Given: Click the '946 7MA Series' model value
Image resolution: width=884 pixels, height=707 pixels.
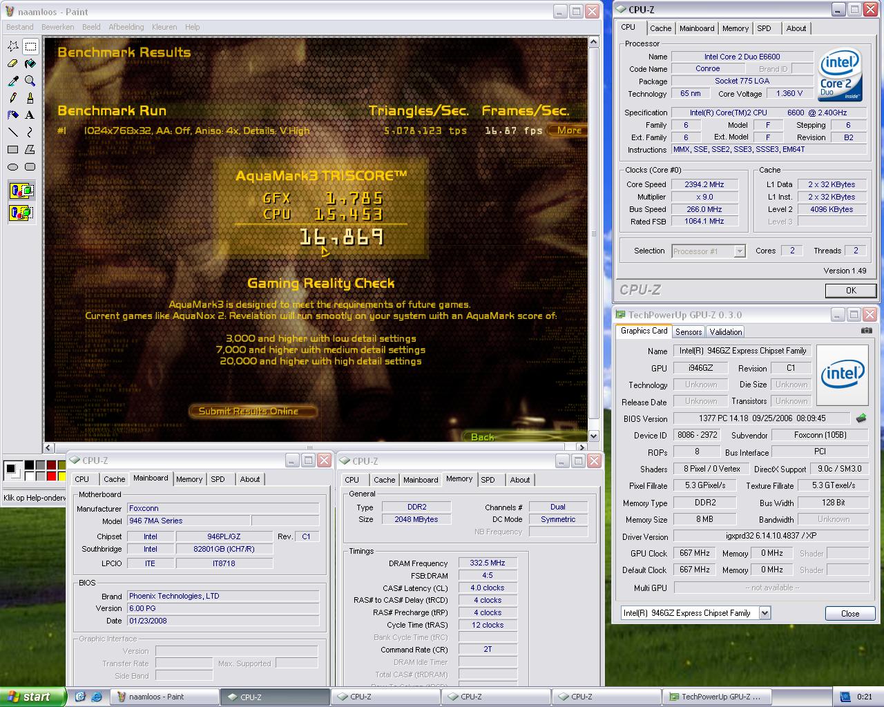Looking at the screenshot, I should coord(189,521).
